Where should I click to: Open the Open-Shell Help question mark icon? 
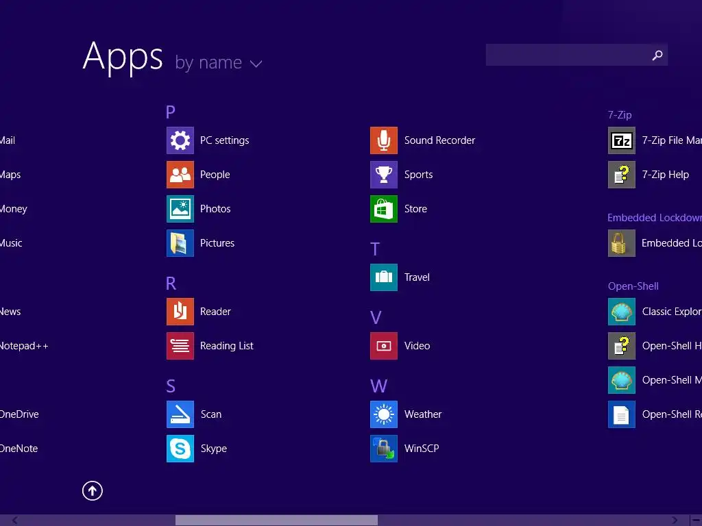[621, 346]
